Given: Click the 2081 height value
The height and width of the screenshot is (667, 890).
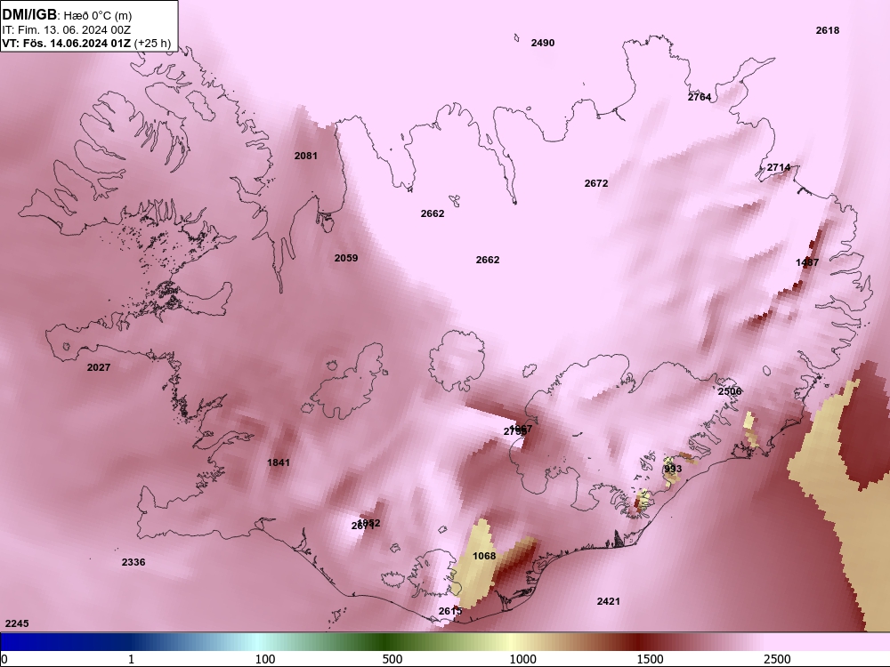Looking at the screenshot, I should click(306, 156).
